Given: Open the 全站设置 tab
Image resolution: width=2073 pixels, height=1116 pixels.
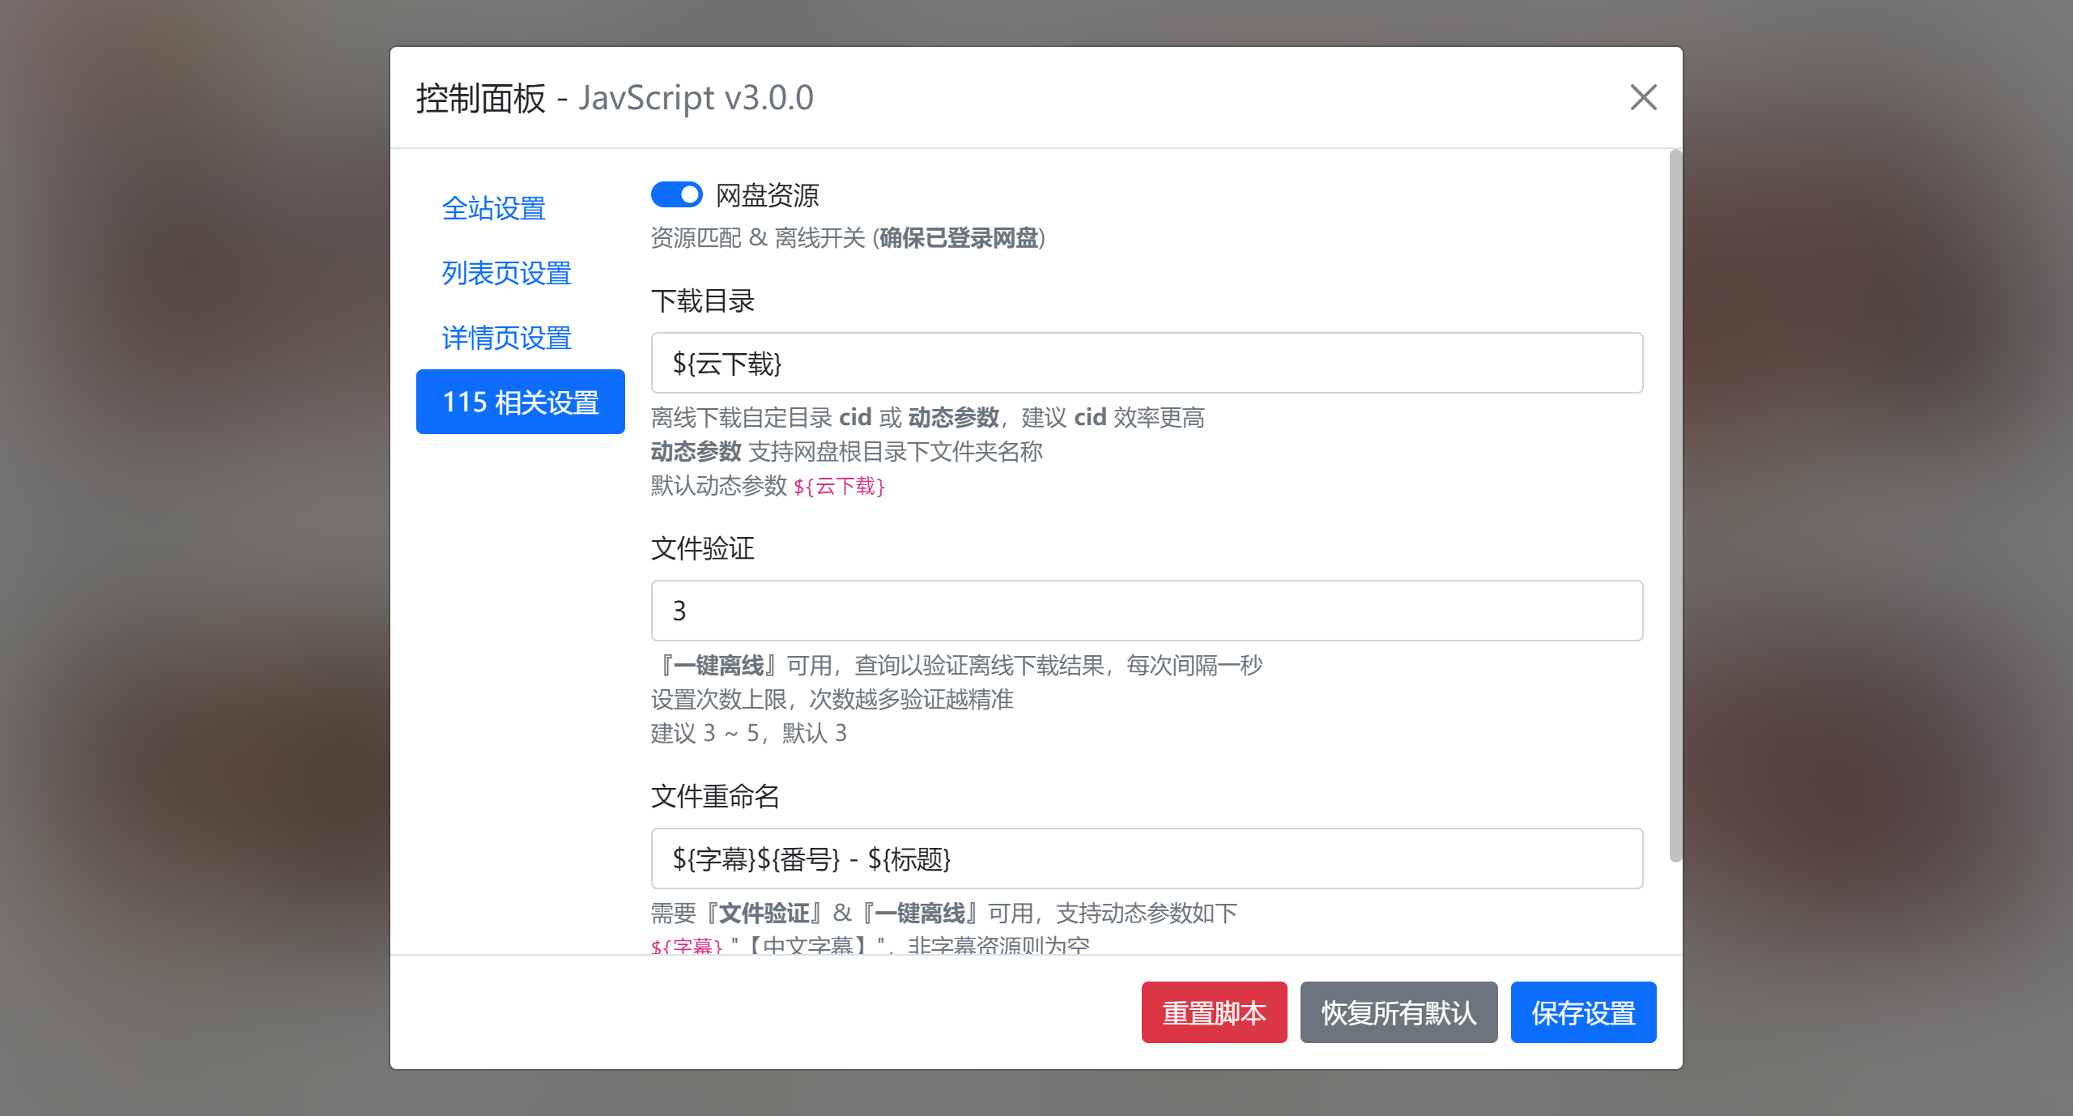Looking at the screenshot, I should tap(493, 208).
